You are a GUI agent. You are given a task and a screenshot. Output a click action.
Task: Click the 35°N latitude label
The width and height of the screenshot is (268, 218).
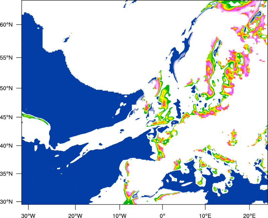pyautogui.click(x=6, y=174)
